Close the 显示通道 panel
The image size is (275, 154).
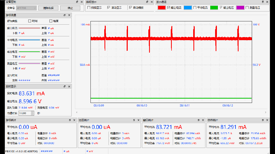[x=267, y=2]
